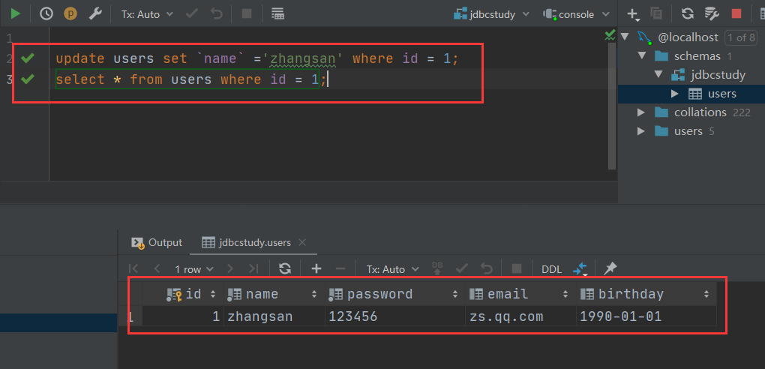
Task: Sort by the email column header
Action: click(x=520, y=294)
